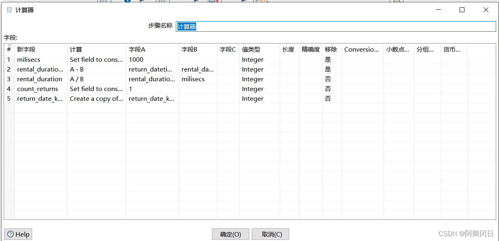This screenshot has width=499, height=241.
Task: Select row number 5 header
Action: pos(9,99)
